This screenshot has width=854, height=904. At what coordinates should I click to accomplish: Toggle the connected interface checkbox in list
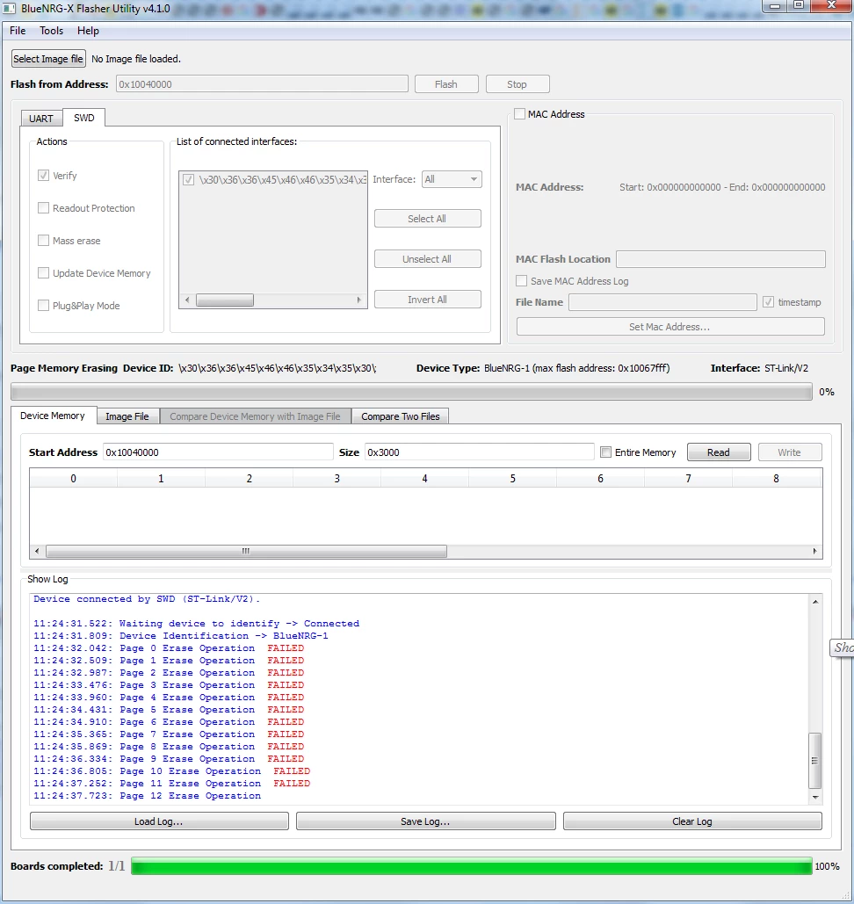click(188, 180)
